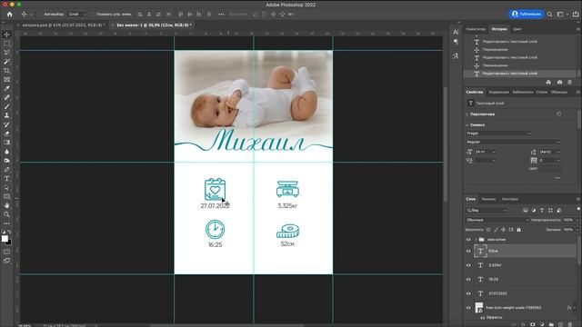Screen dimensions: 582x327
Task: Select the Horizontal Type tool
Action: (x=6, y=178)
